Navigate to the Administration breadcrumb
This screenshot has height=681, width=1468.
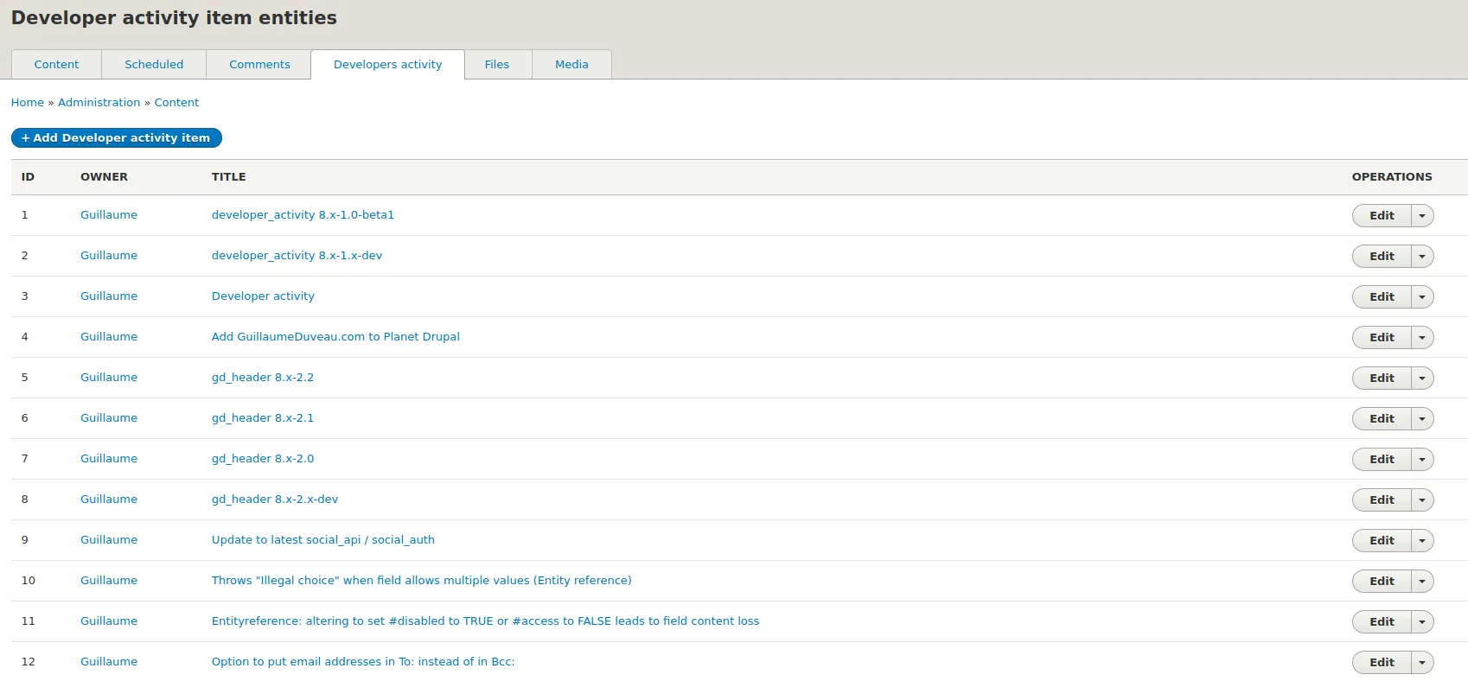(99, 103)
